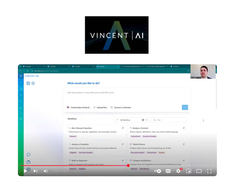
Task: Toggle the autoplay switch
Action: tap(158, 171)
